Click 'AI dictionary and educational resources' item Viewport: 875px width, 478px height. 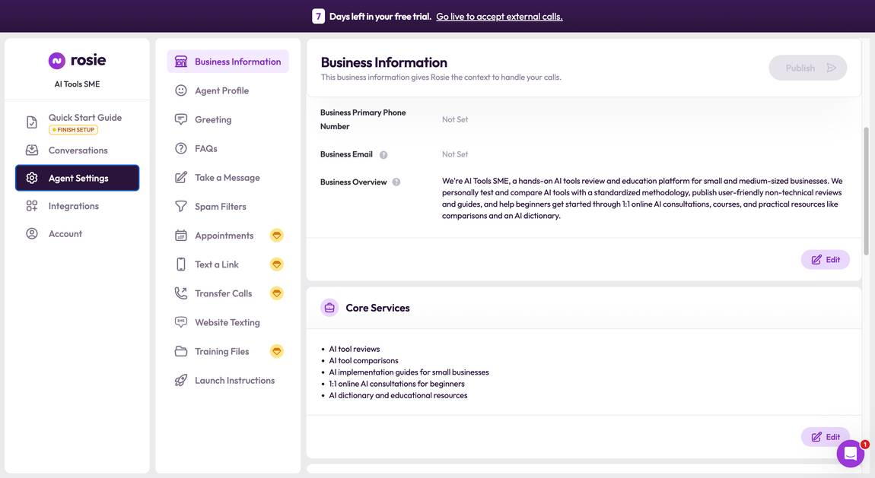tap(398, 396)
